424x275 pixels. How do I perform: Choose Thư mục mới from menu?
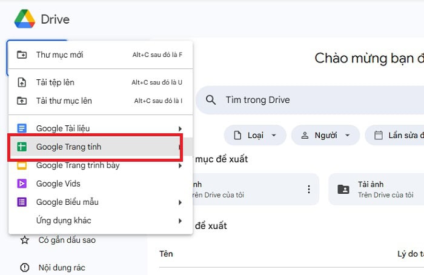click(x=59, y=55)
